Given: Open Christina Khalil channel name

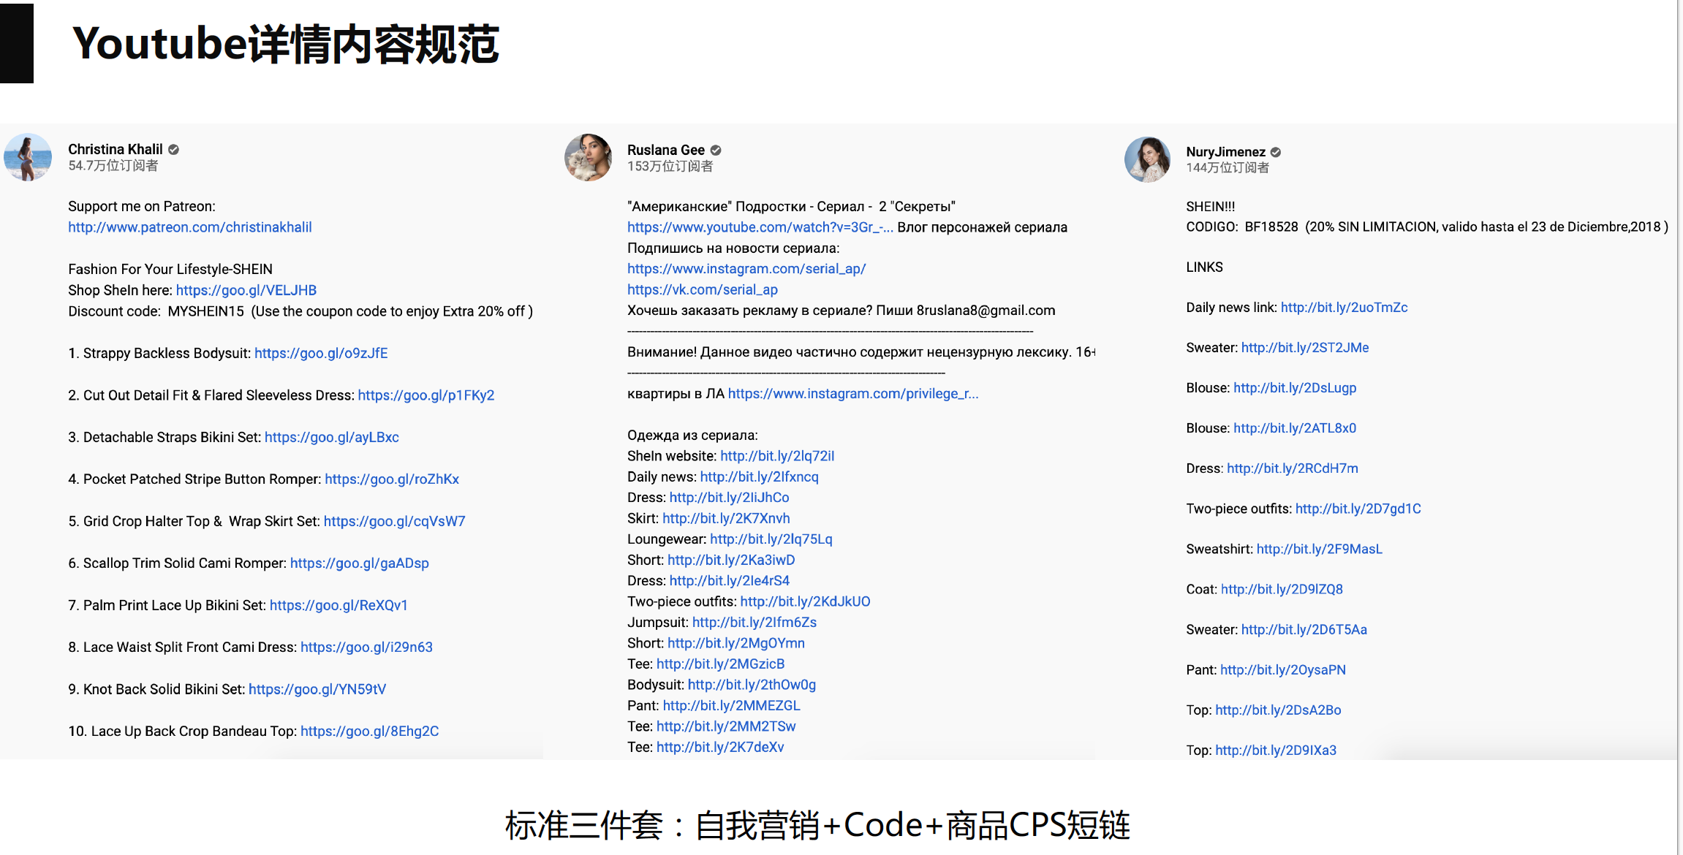Looking at the screenshot, I should click(x=116, y=149).
